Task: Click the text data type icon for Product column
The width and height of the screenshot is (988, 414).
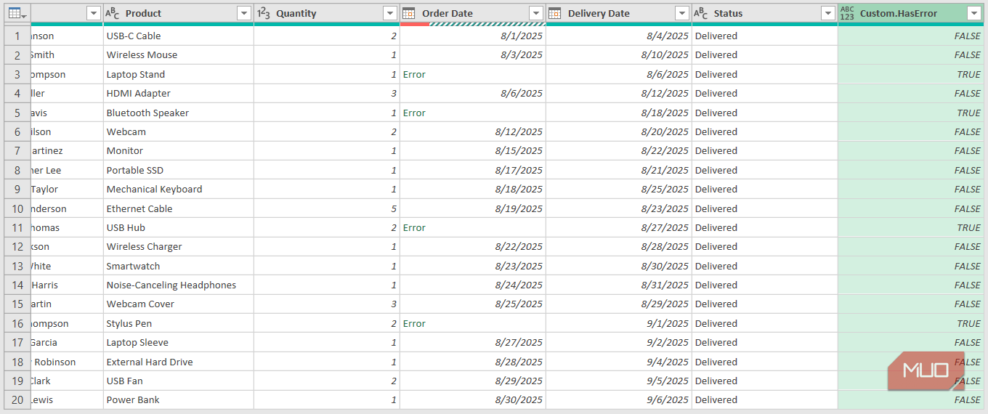Action: click(x=113, y=13)
